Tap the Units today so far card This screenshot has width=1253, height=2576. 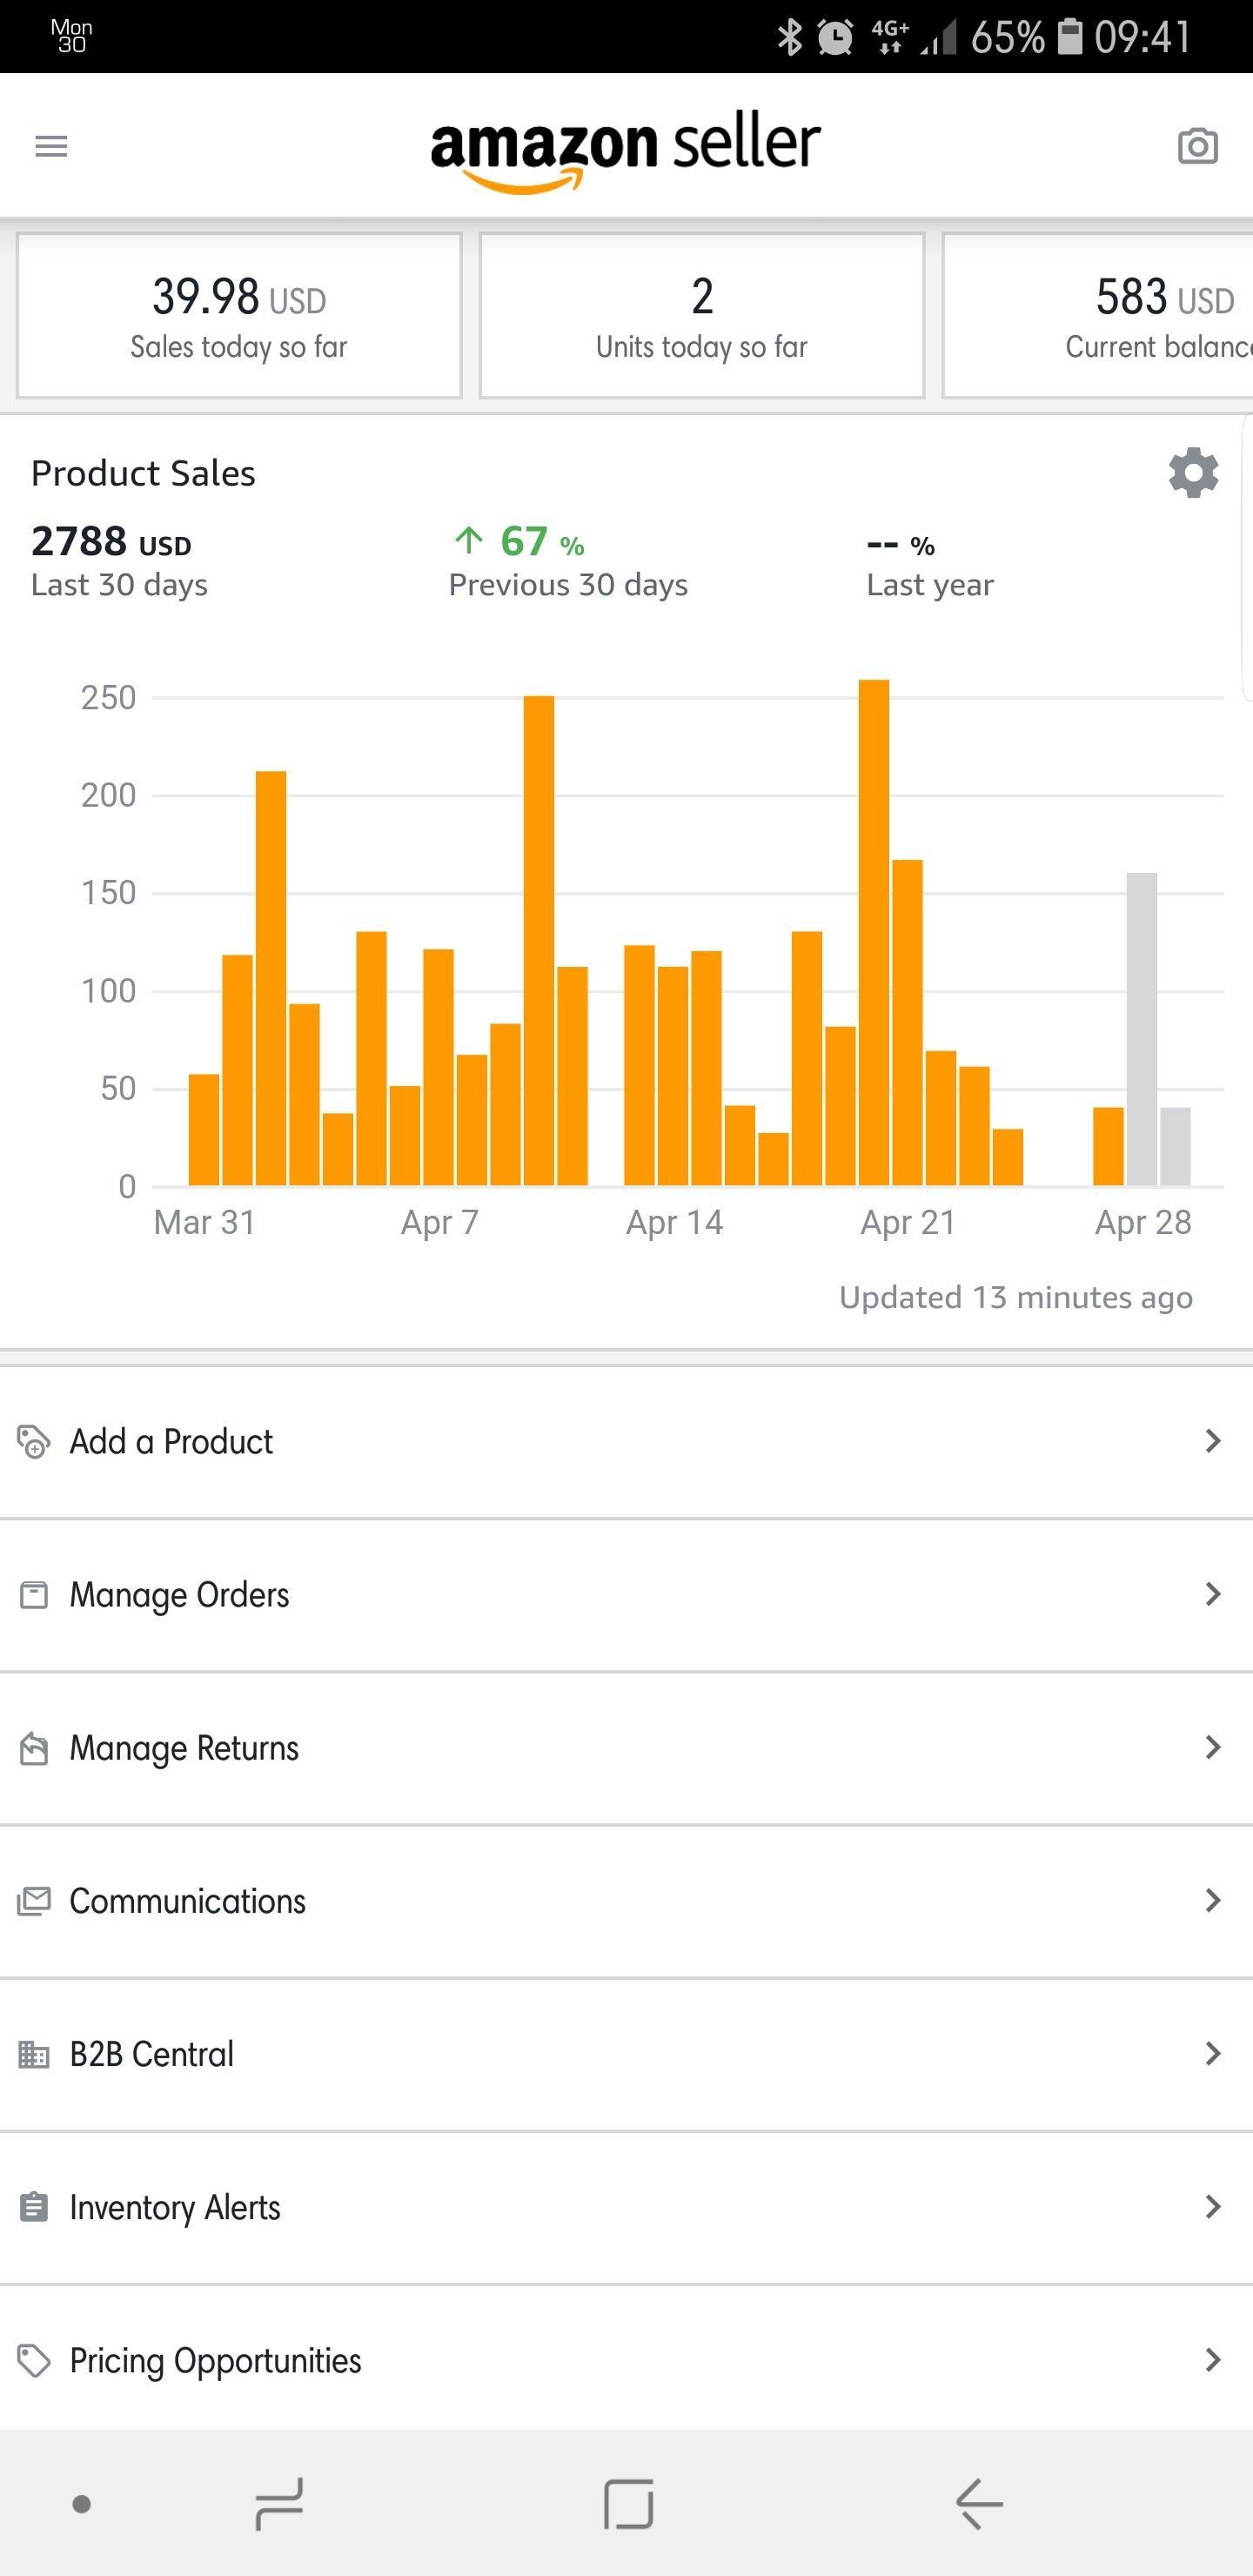tap(702, 316)
